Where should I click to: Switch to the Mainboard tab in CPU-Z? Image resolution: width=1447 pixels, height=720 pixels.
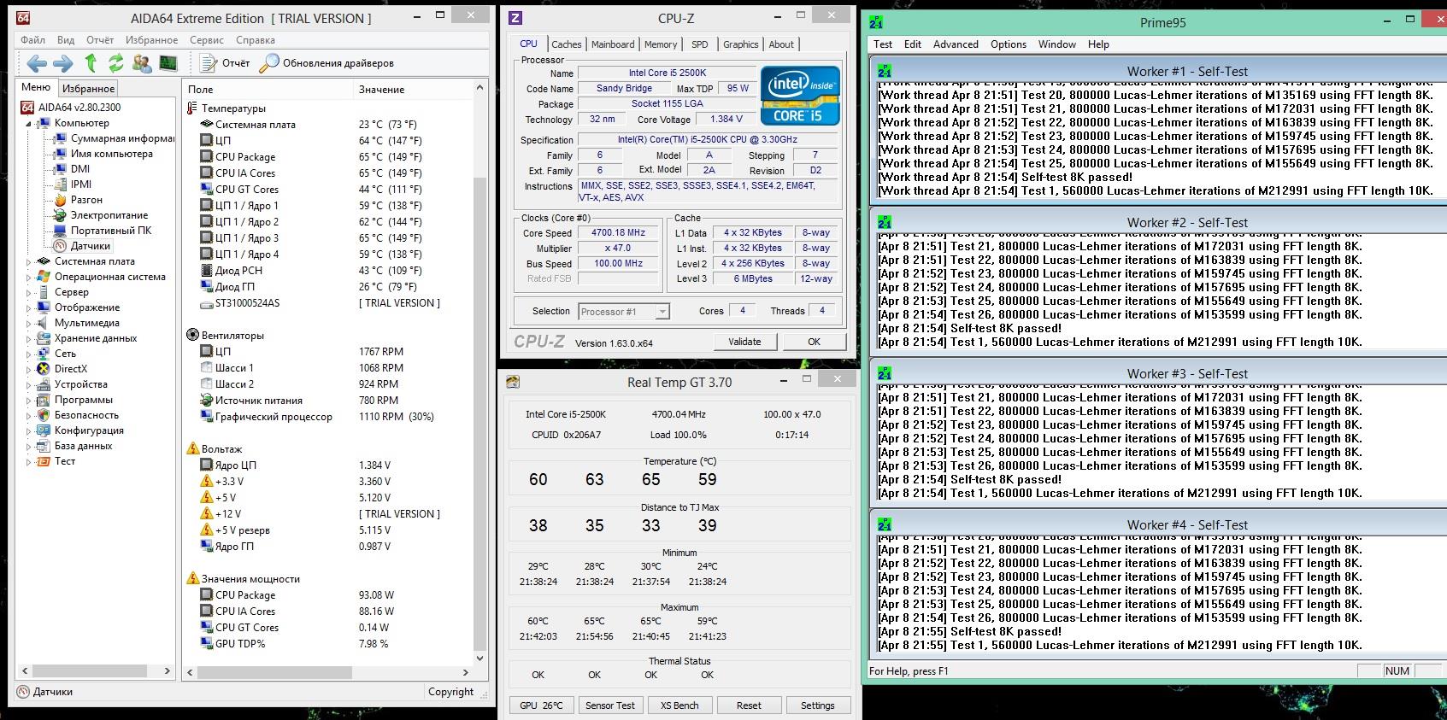(x=613, y=44)
